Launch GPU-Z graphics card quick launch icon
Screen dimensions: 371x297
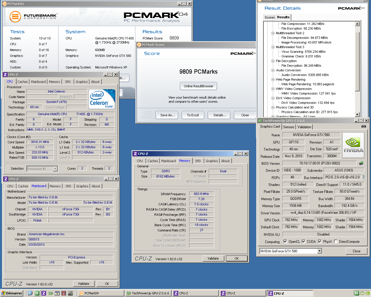[51, 293]
